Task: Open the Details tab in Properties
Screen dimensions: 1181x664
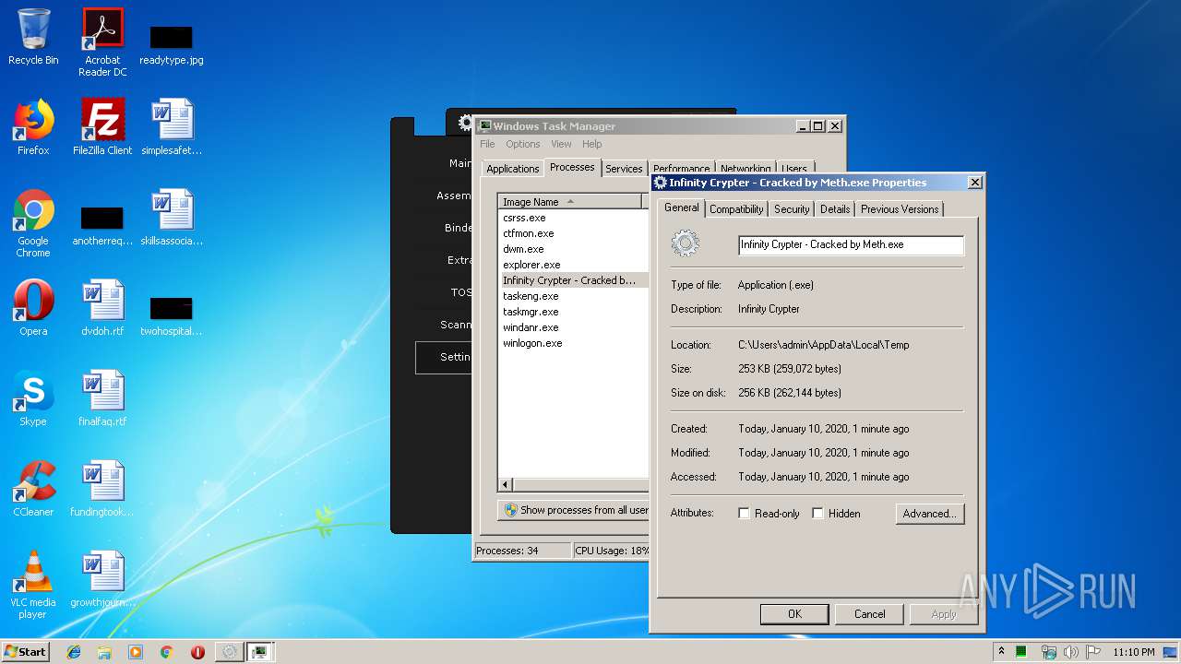Action: click(834, 209)
